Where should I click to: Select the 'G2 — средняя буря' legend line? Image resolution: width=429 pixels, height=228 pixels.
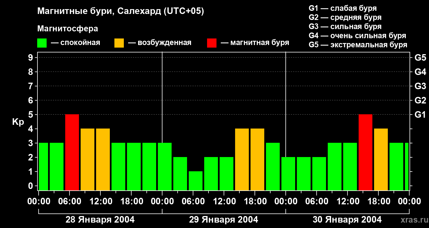[345, 17]
